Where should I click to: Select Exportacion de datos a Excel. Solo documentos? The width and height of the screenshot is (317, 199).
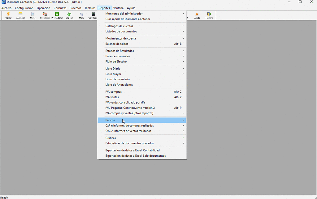[142, 156]
